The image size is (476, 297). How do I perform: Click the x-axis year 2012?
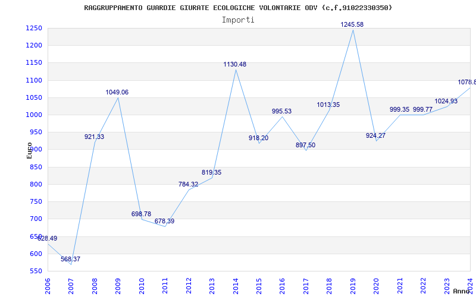(189, 286)
